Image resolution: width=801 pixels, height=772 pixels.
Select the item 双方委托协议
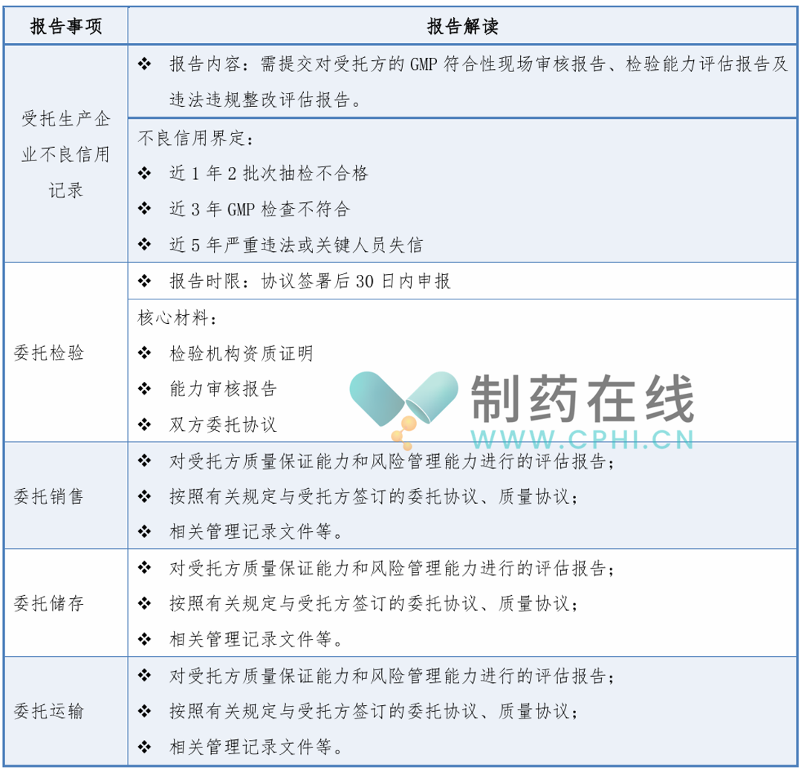click(223, 424)
